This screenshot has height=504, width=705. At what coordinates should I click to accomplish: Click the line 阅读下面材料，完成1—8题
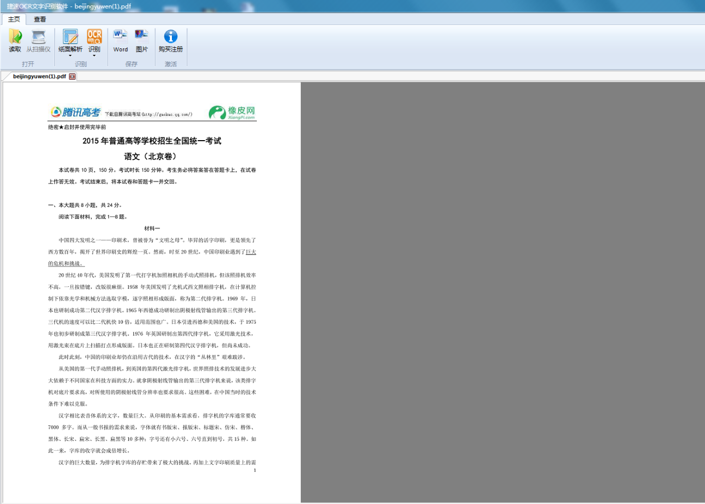[93, 217]
